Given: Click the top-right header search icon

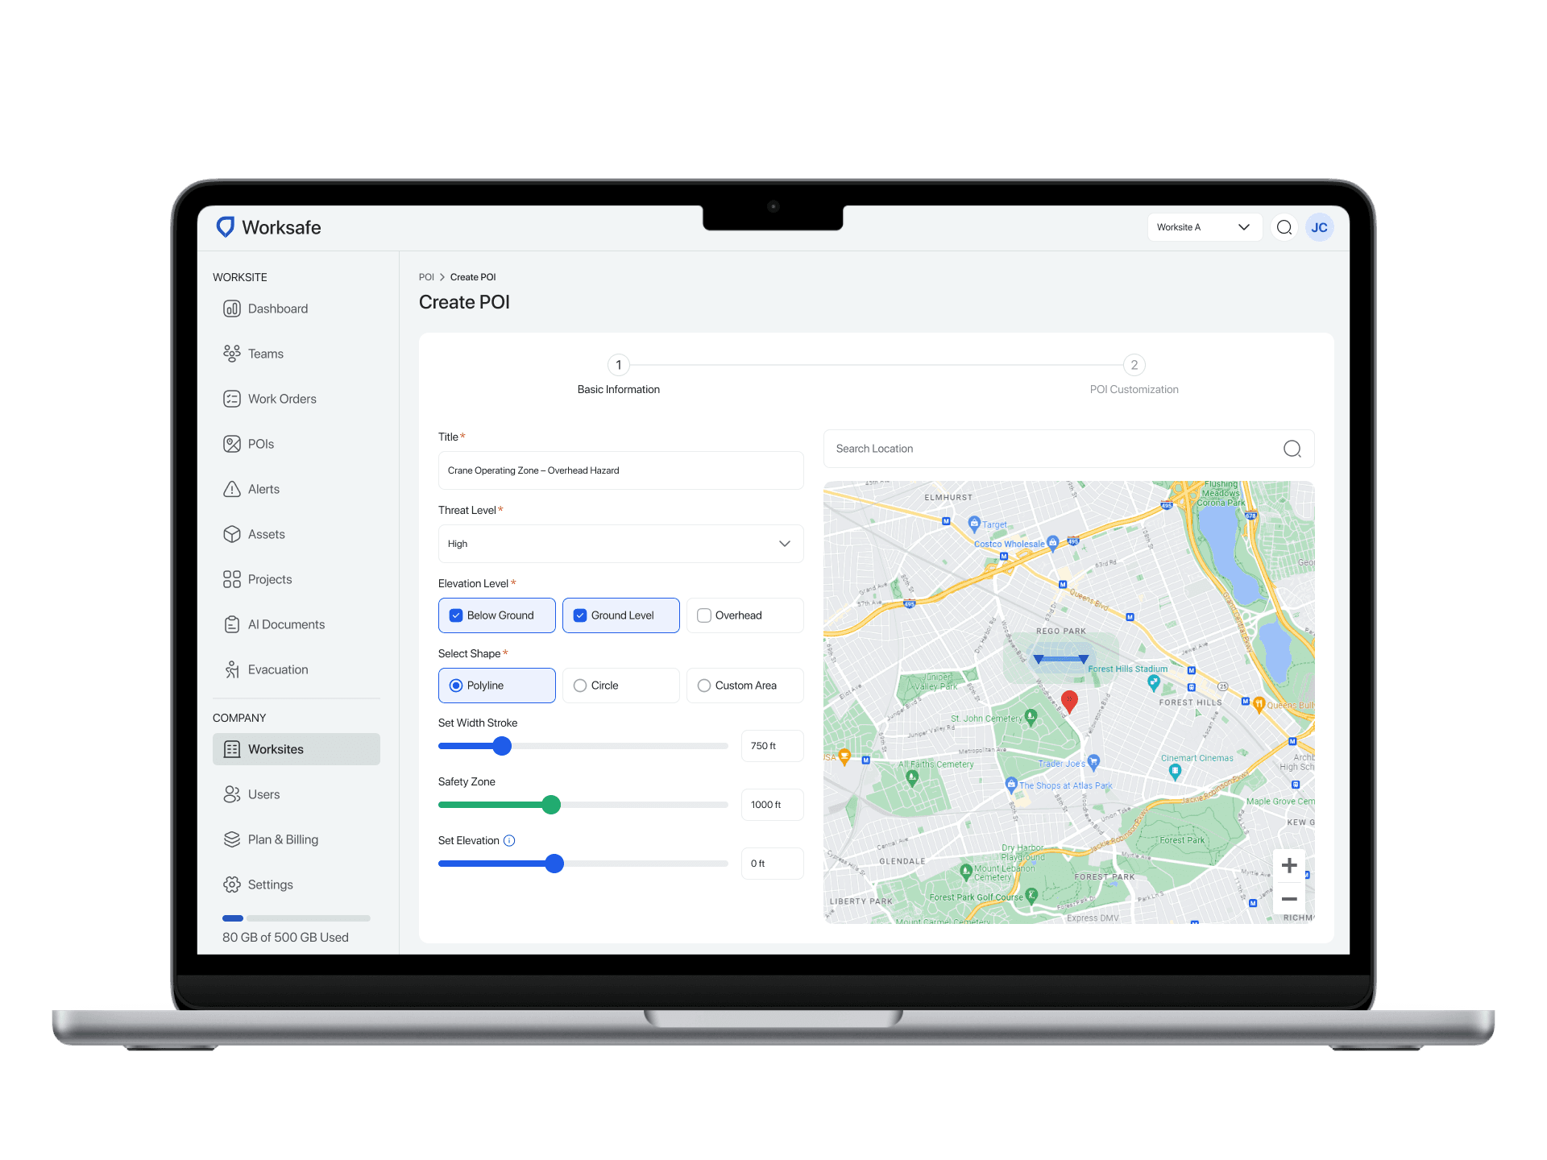Looking at the screenshot, I should pyautogui.click(x=1284, y=227).
